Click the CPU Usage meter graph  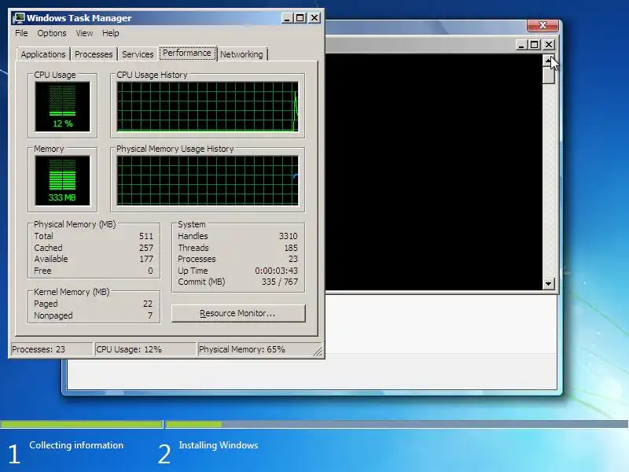[x=62, y=107]
